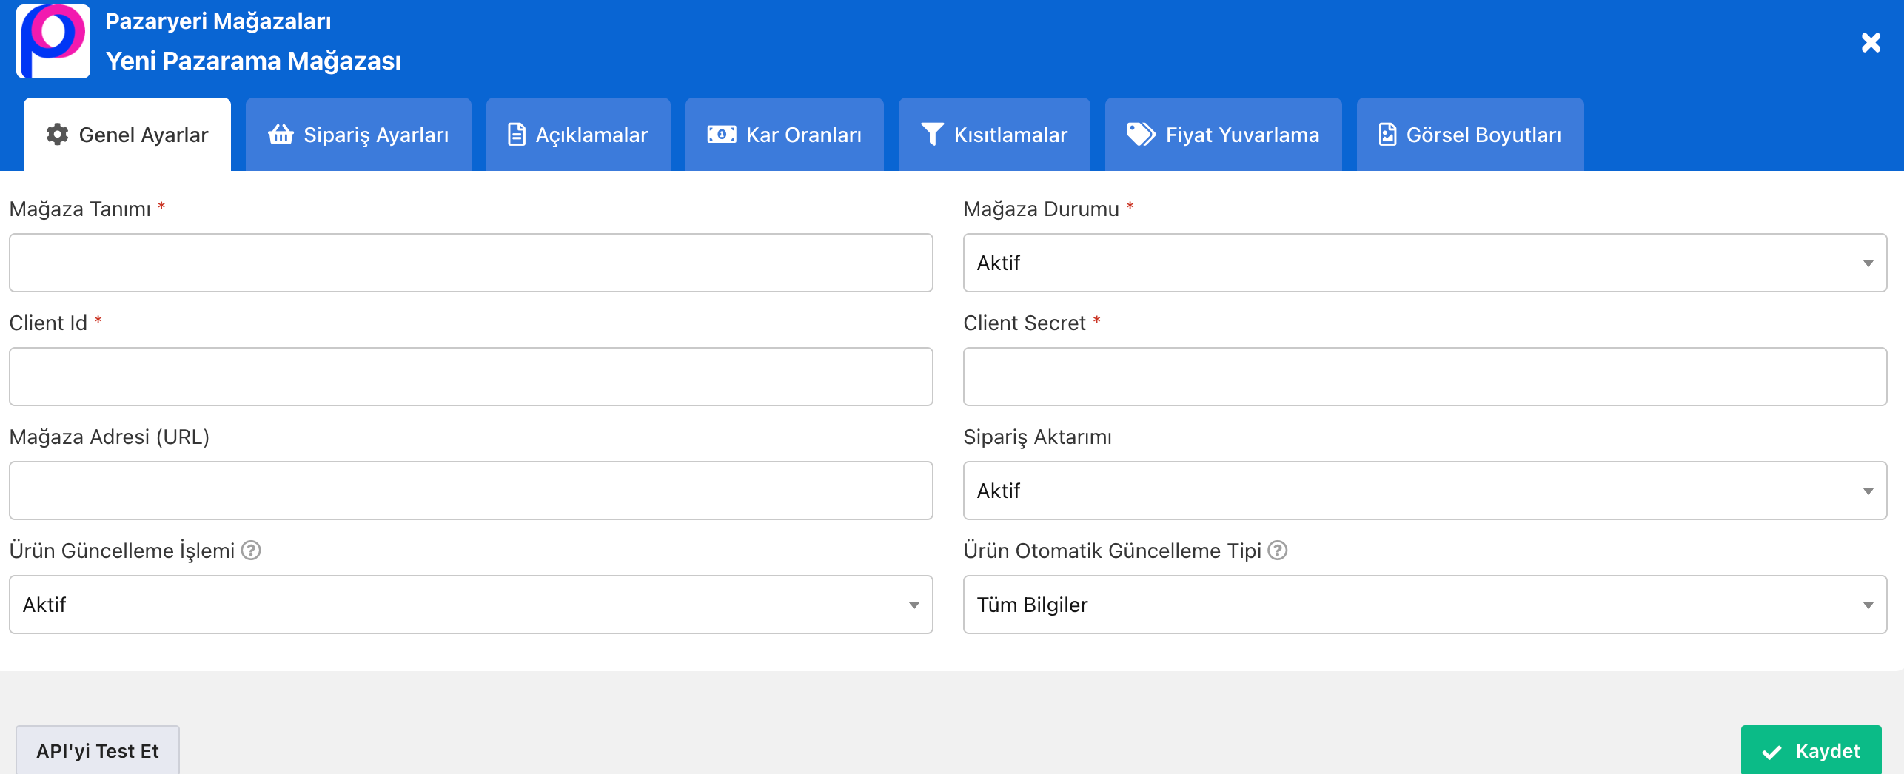Screen dimensions: 1904x774
Task: Expand Ürün Otomatik Güncelleme Tipi dropdown
Action: 1424,605
